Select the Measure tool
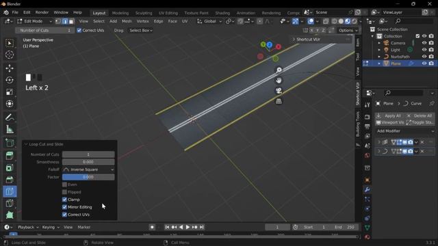438x246 pixels. [10, 129]
